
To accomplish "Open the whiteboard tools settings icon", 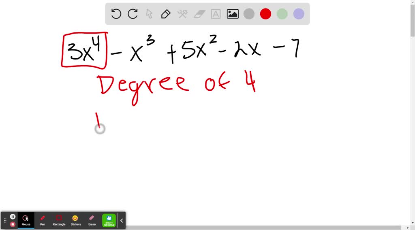I will 182,14.
